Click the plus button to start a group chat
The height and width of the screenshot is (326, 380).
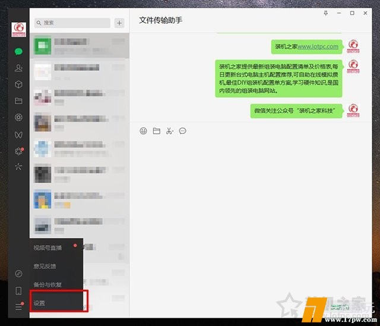119,23
